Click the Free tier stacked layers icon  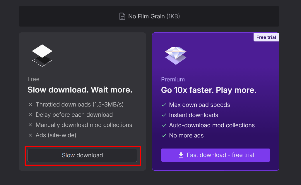(x=42, y=55)
